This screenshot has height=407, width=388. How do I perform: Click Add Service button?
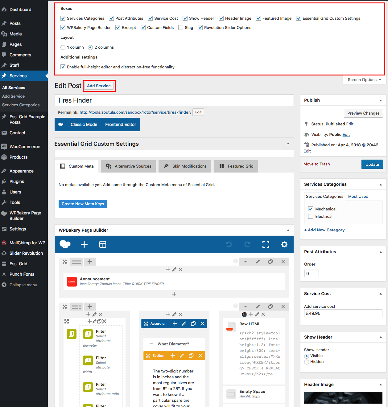[x=99, y=86]
